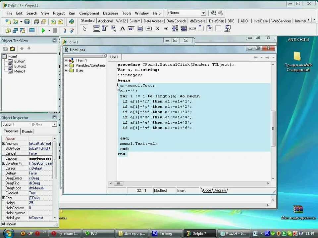Select the Frames component in palette
This screenshot has height=238, width=318.
[96, 28]
